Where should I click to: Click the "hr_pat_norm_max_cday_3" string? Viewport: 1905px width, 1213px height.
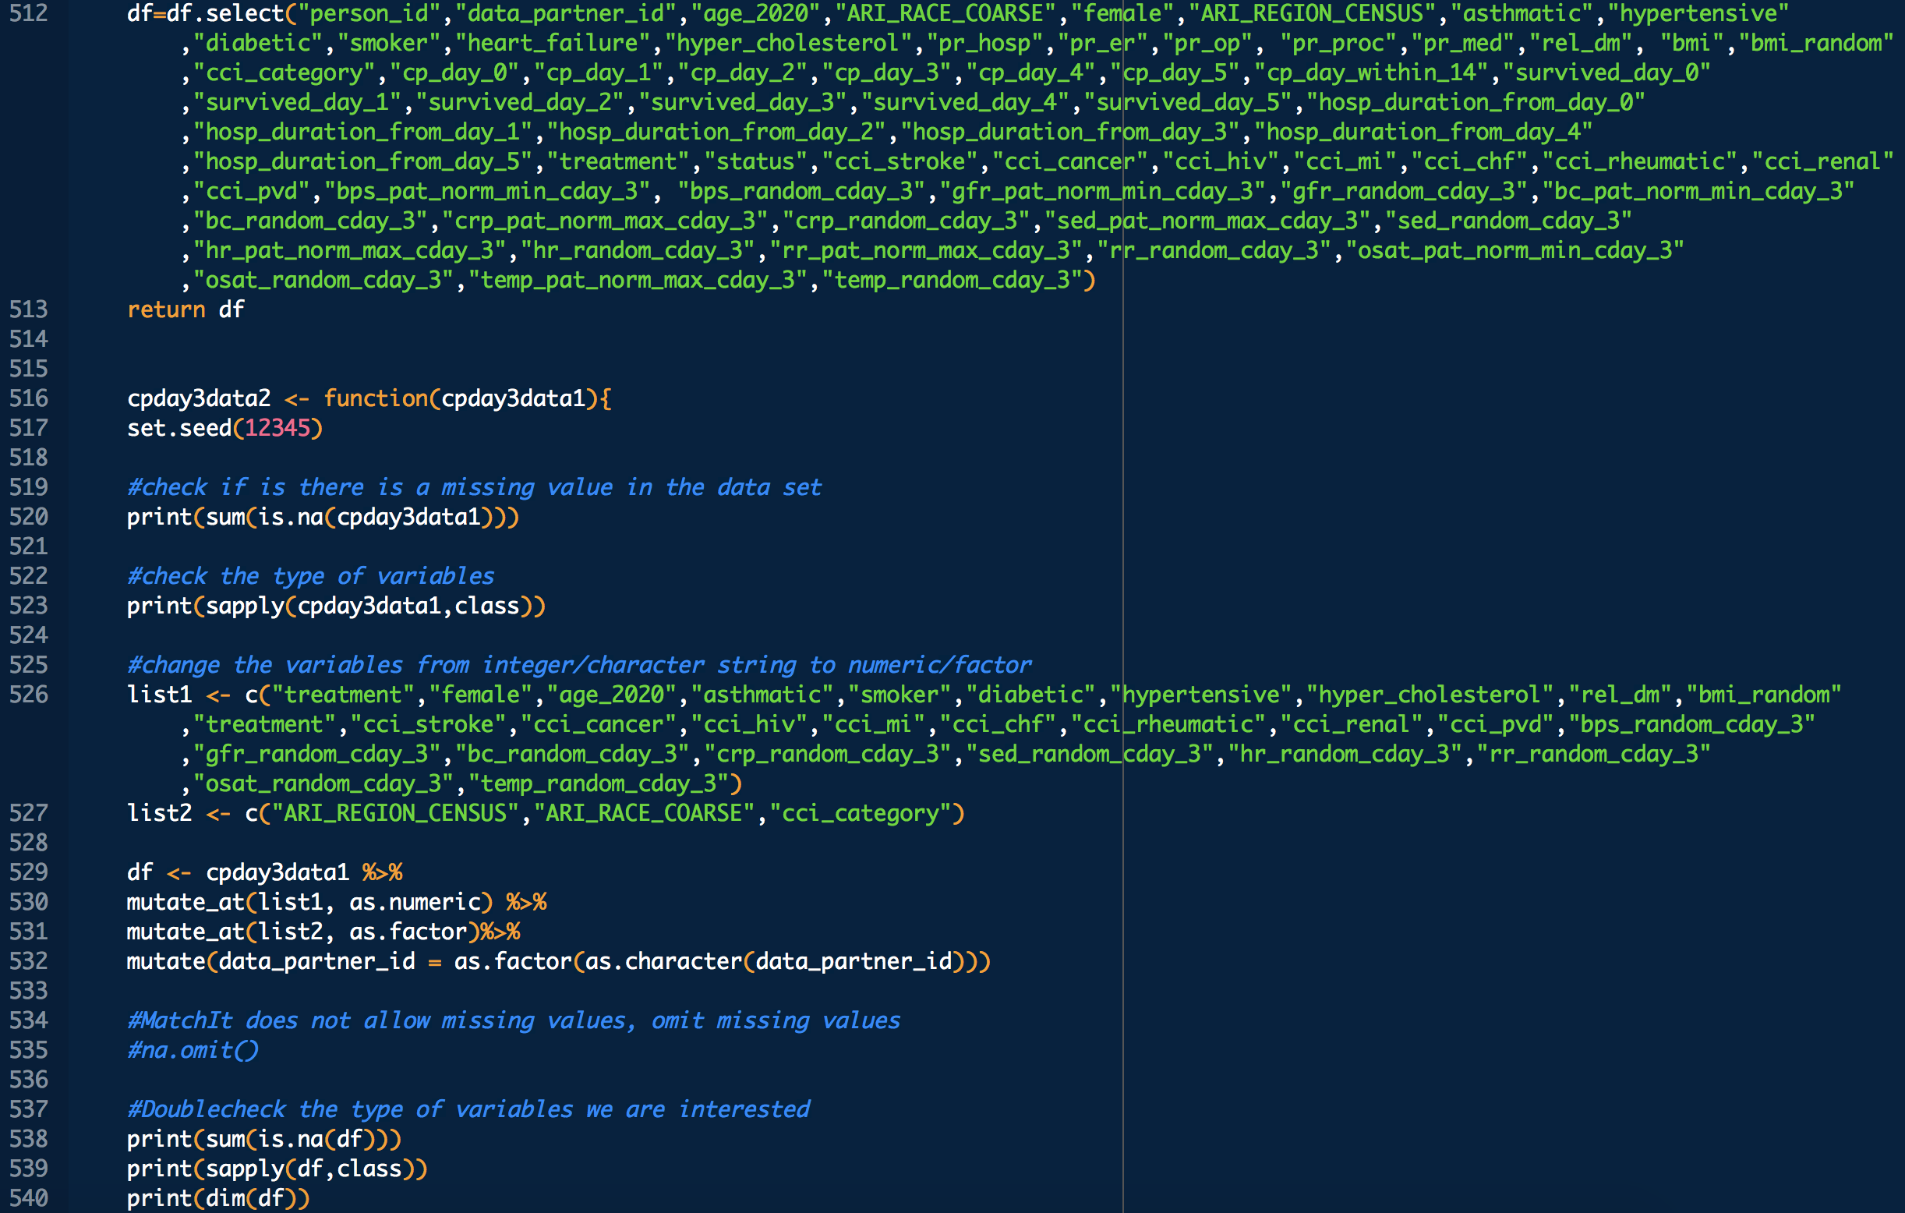(x=351, y=251)
